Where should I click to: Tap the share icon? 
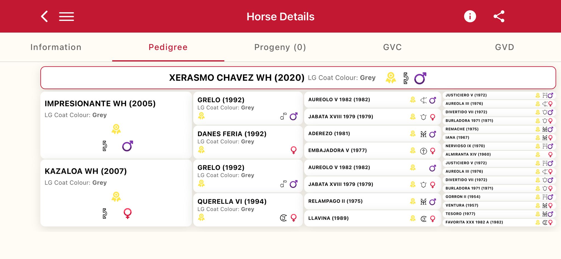click(x=499, y=16)
